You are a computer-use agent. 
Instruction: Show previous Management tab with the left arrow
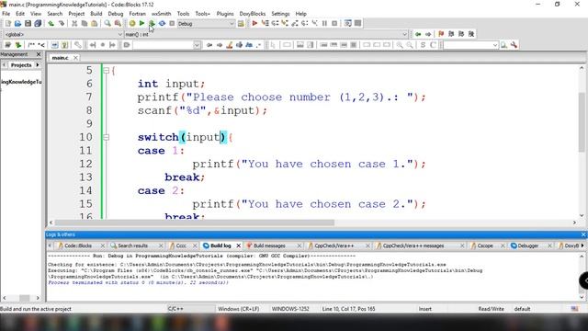(4, 65)
